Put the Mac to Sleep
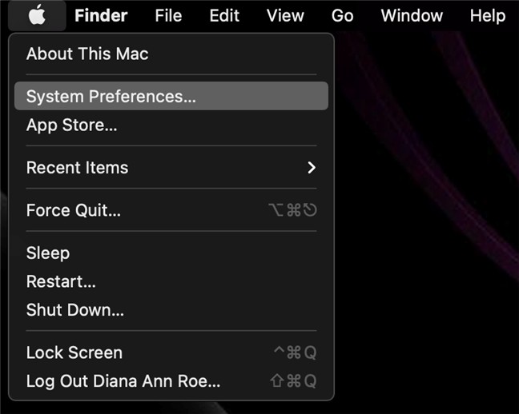519x414 pixels. pyautogui.click(x=48, y=253)
